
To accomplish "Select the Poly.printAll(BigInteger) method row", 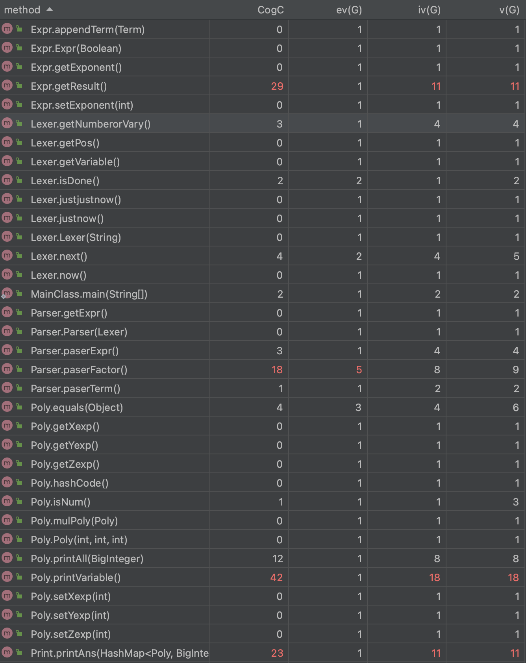I will (87, 559).
